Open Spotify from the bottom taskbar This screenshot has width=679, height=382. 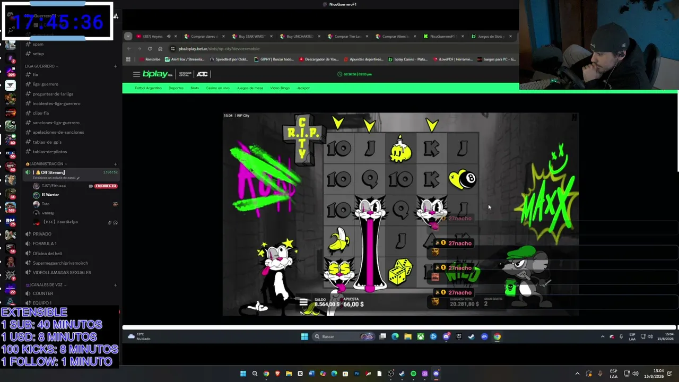click(413, 374)
